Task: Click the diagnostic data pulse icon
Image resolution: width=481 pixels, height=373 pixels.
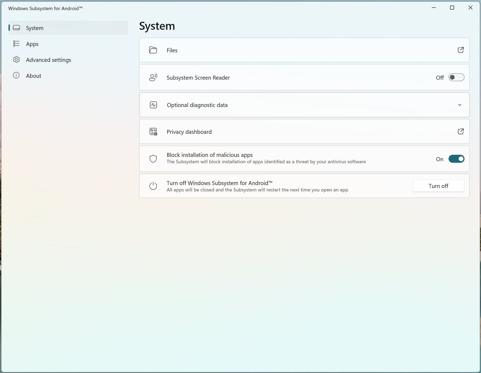Action: tap(153, 105)
